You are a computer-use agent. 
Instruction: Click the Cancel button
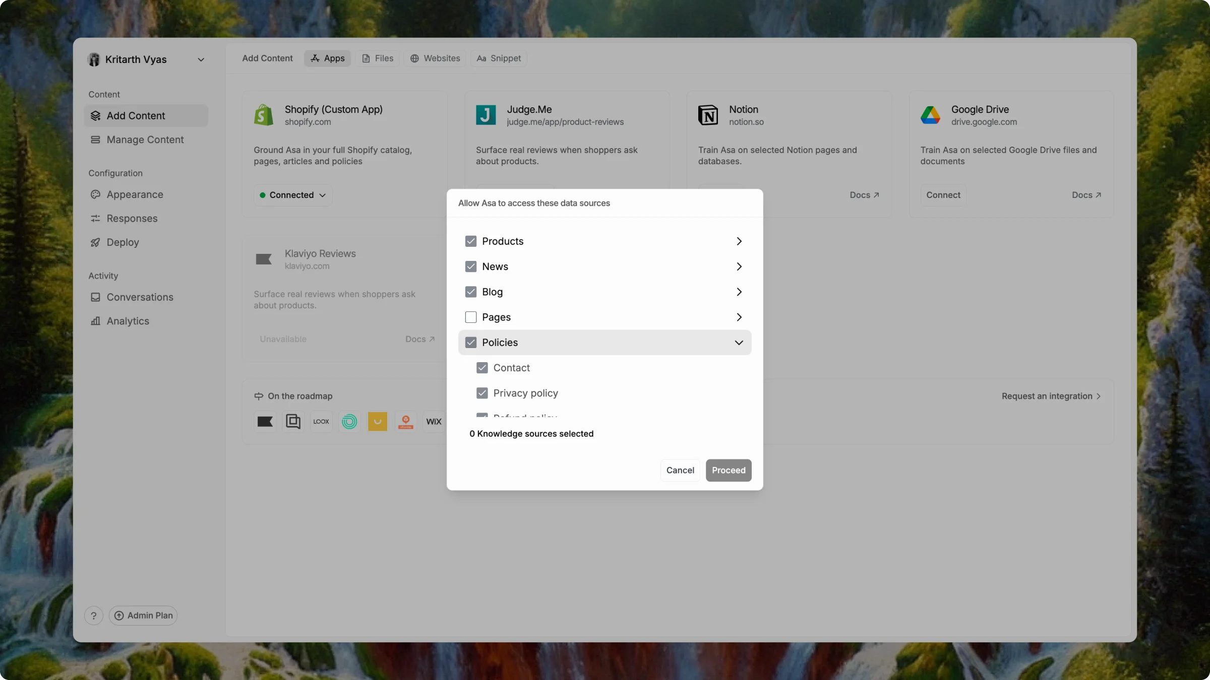tap(680, 470)
